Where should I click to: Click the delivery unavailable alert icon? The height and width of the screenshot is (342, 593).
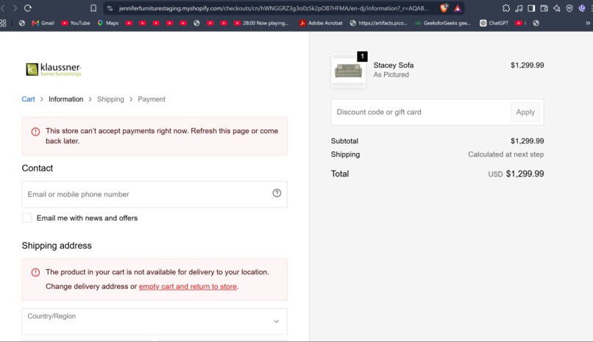pos(35,272)
